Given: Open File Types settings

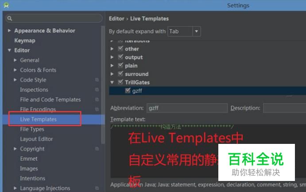Looking at the screenshot, I should [32, 129].
